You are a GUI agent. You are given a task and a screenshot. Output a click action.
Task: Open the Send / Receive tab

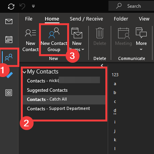click(x=86, y=19)
